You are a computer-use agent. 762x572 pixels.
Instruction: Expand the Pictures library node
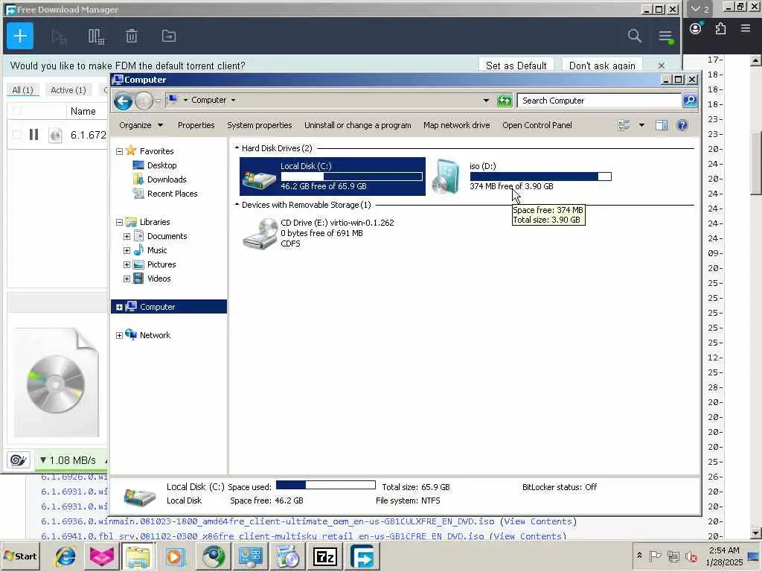(127, 264)
